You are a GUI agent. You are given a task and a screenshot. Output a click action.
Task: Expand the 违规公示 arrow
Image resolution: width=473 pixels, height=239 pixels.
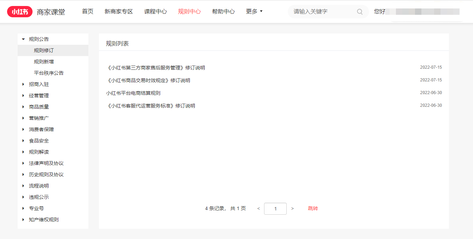coord(23,197)
